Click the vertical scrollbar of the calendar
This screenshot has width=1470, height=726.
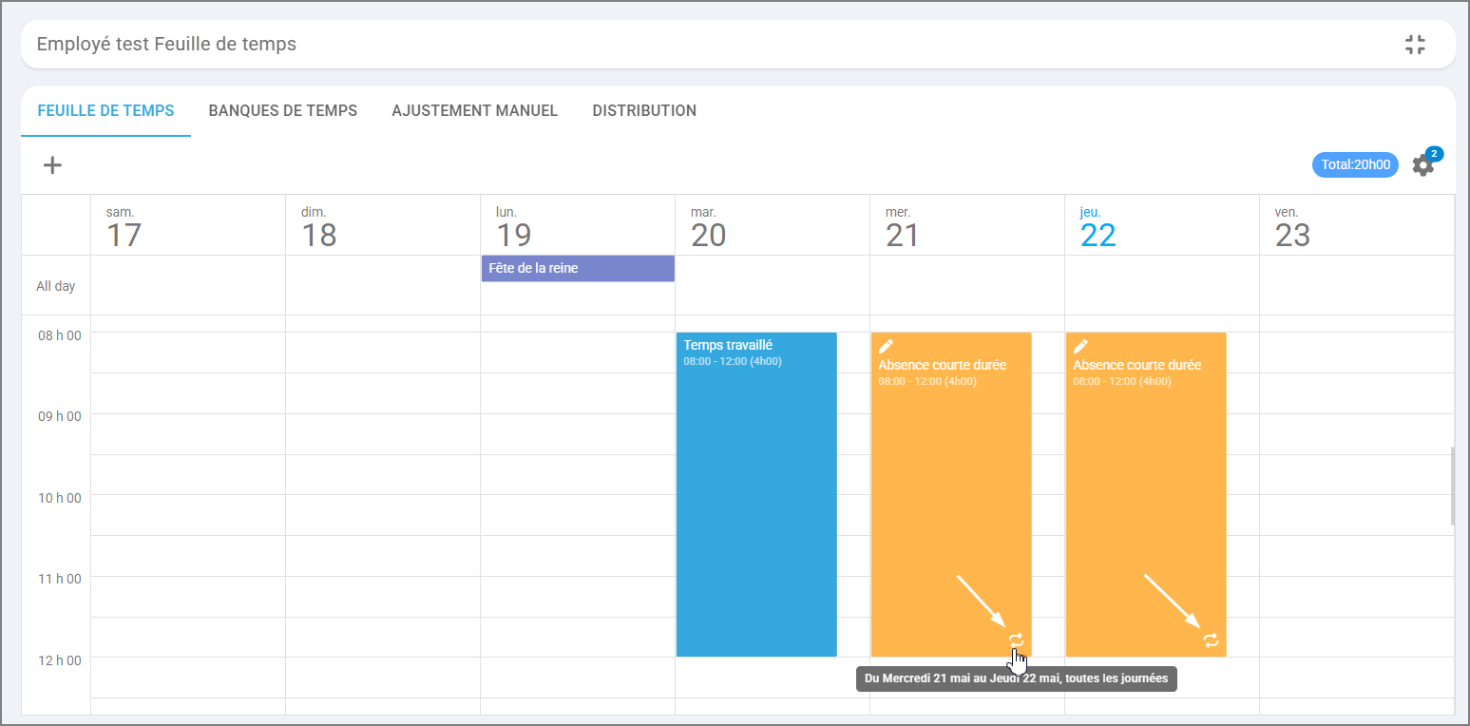point(1451,486)
